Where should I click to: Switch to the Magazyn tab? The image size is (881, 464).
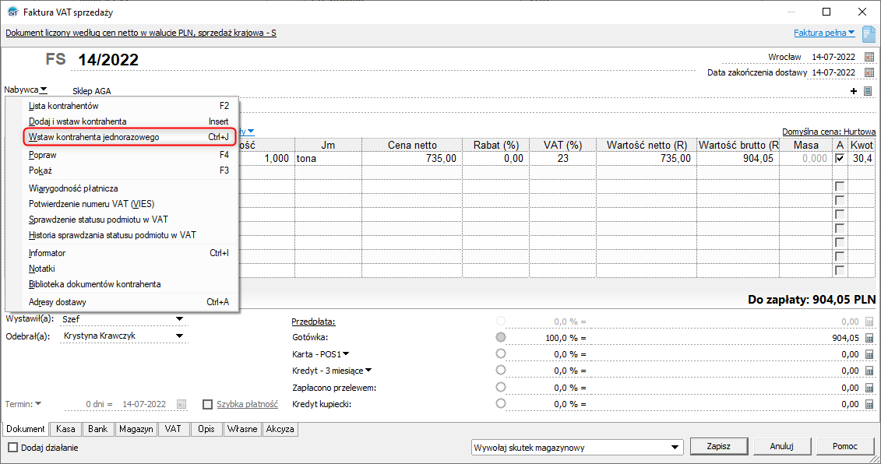pyautogui.click(x=136, y=429)
